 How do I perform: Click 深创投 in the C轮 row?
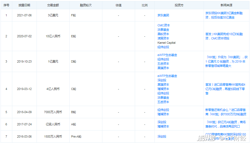coord(162,80)
